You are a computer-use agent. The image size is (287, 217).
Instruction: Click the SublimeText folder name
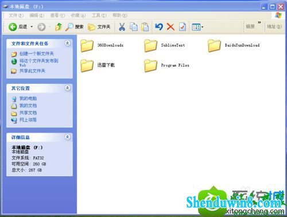(173, 45)
